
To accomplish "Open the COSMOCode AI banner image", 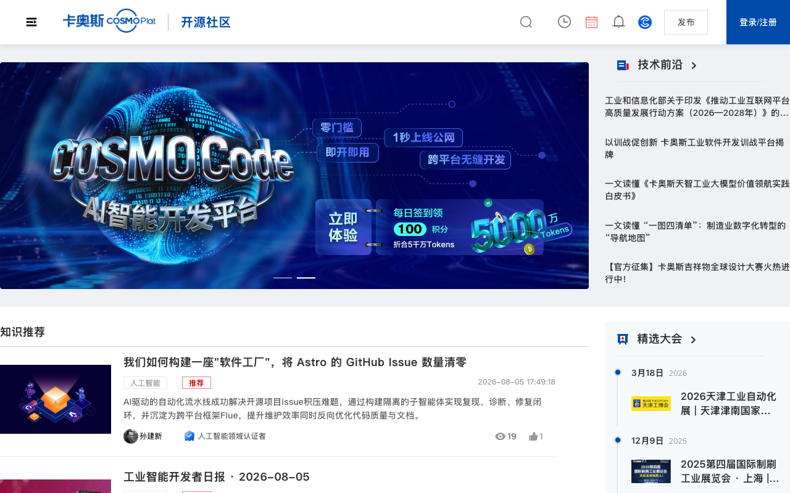I will [294, 176].
